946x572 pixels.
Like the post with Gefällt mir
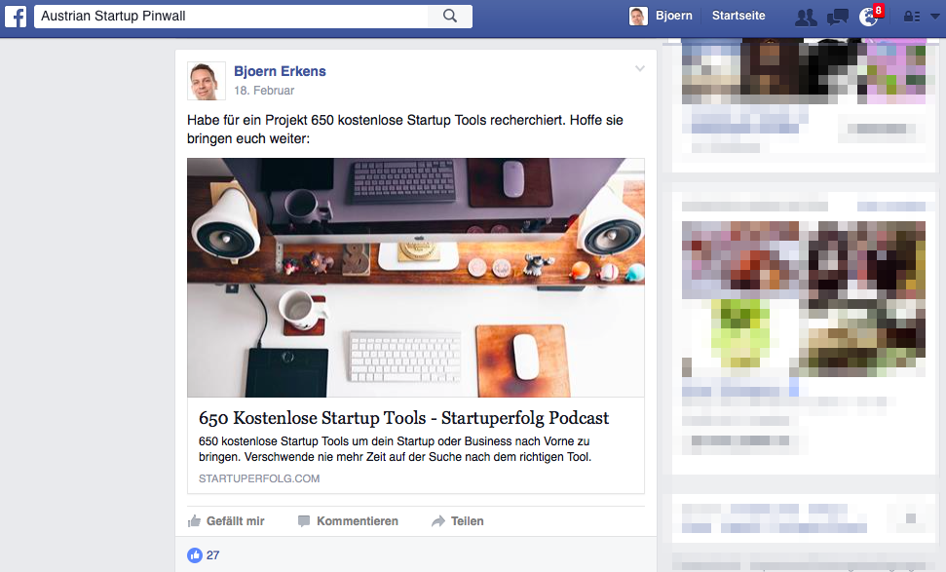[226, 520]
